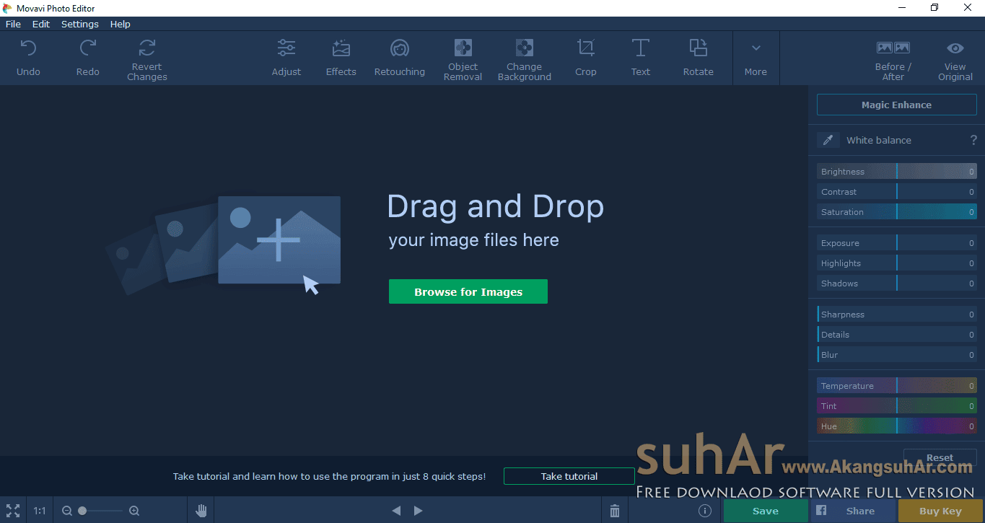Viewport: 985px width, 523px height.
Task: Click the Redo arrow icon
Action: pyautogui.click(x=88, y=48)
